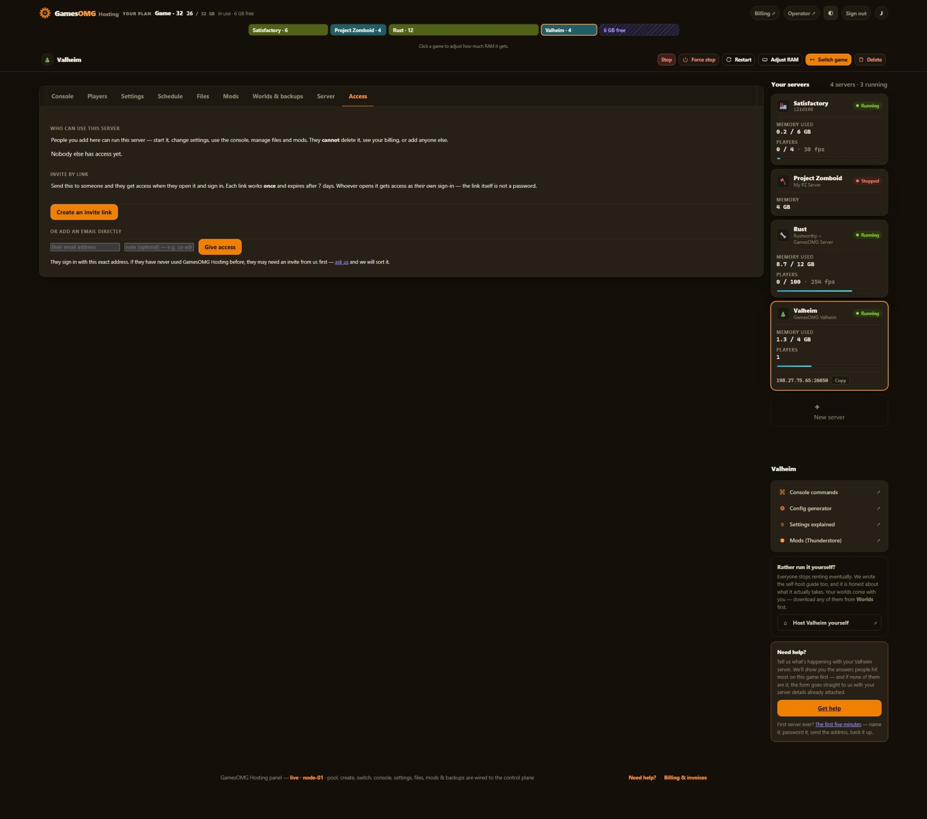Click the plus icon for New server

(x=817, y=407)
